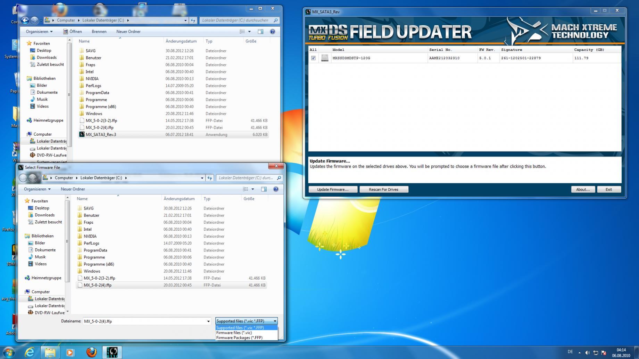
Task: Sort by Änderungsdatum column in Explorer window
Action: 183,41
